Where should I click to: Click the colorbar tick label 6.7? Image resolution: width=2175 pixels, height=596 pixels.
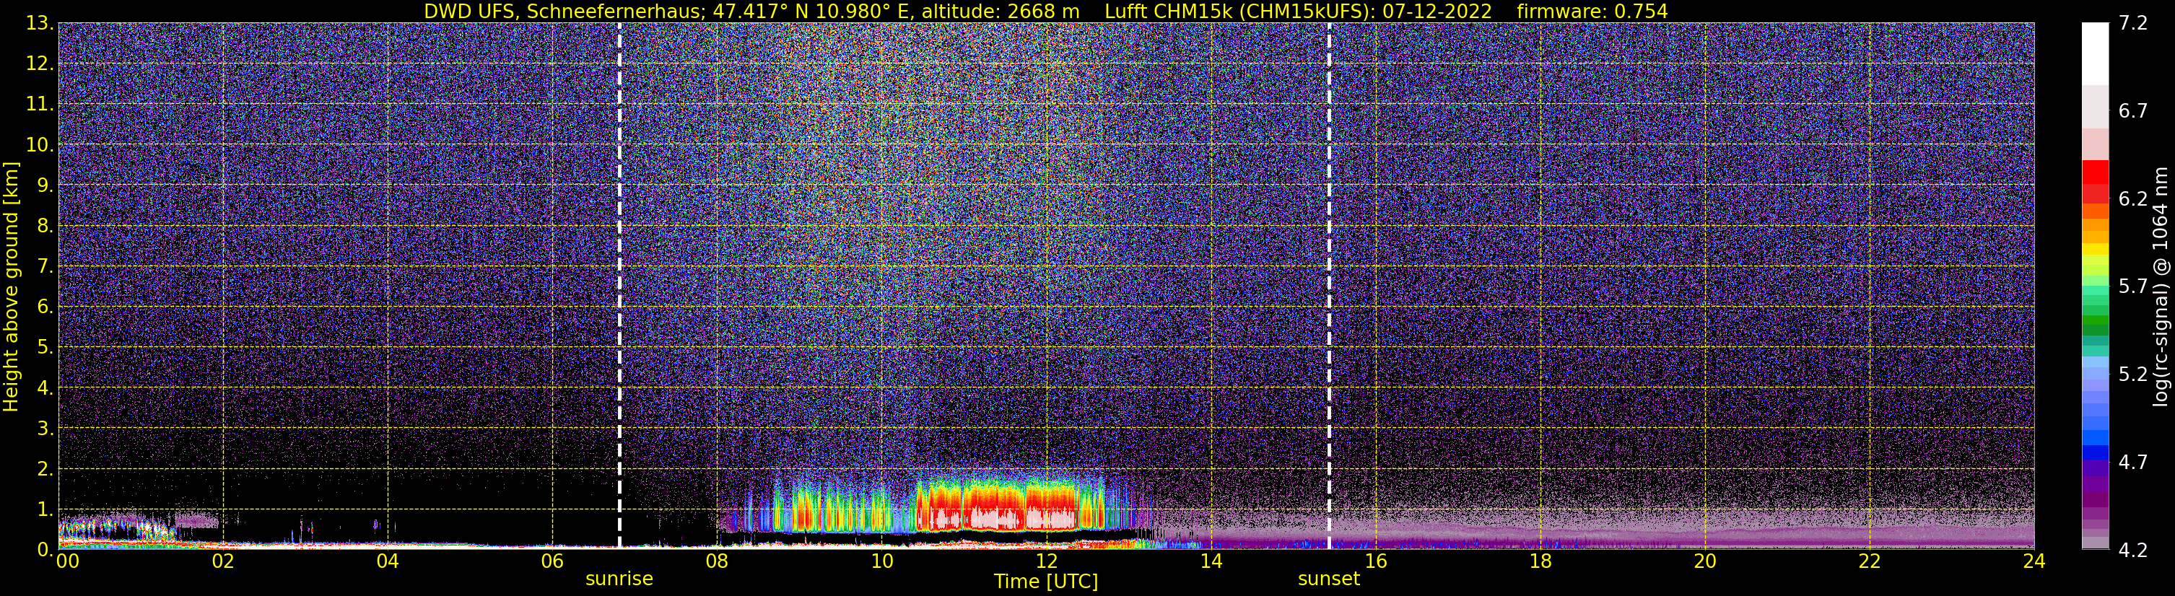[2133, 110]
